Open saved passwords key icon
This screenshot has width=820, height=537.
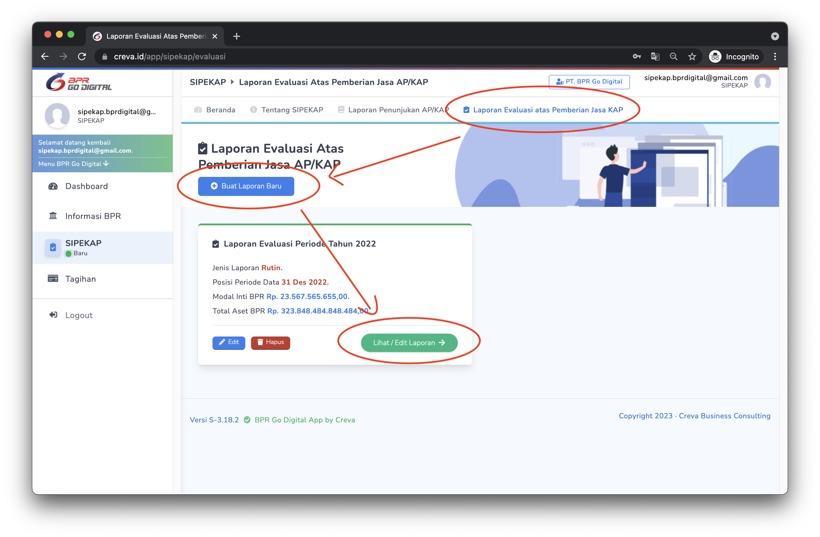[x=637, y=56]
